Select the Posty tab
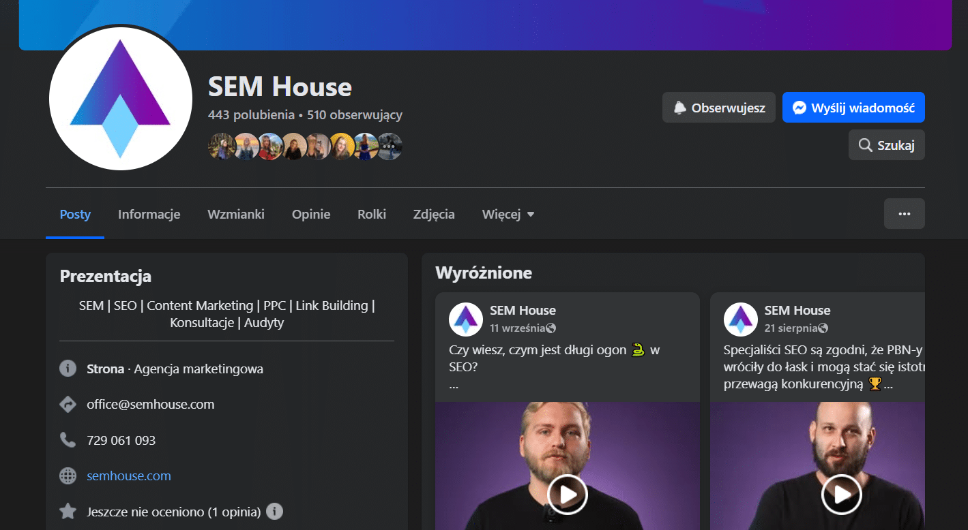This screenshot has height=530, width=968. pyautogui.click(x=75, y=214)
